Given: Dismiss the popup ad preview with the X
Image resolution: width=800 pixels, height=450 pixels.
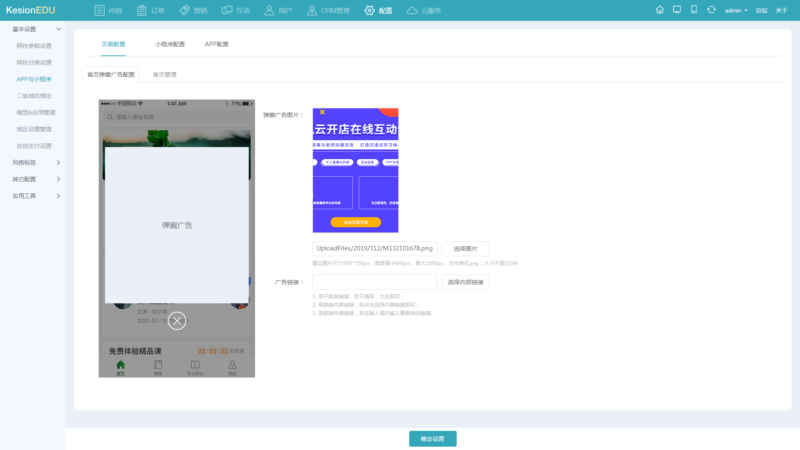Looking at the screenshot, I should (177, 320).
